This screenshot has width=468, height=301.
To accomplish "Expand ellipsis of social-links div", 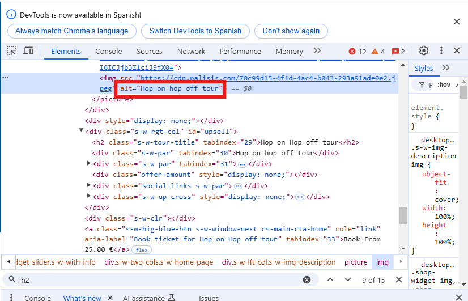I will point(238,186).
